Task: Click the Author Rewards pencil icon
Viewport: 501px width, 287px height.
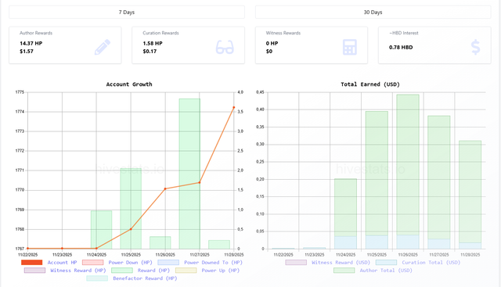Action: click(103, 47)
